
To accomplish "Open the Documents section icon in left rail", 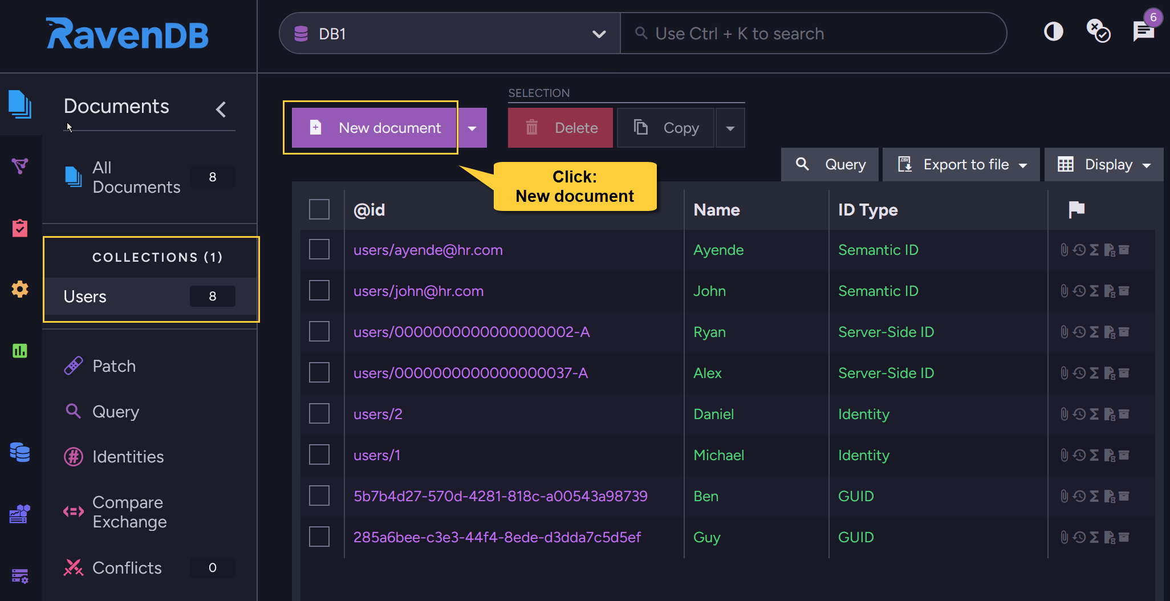I will (20, 105).
